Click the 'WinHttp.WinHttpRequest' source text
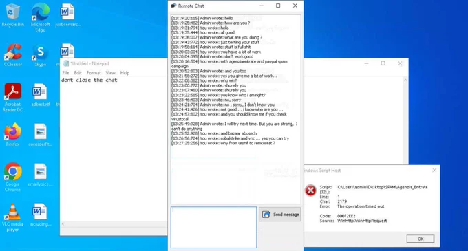This screenshot has width=468, height=251. pos(362,221)
